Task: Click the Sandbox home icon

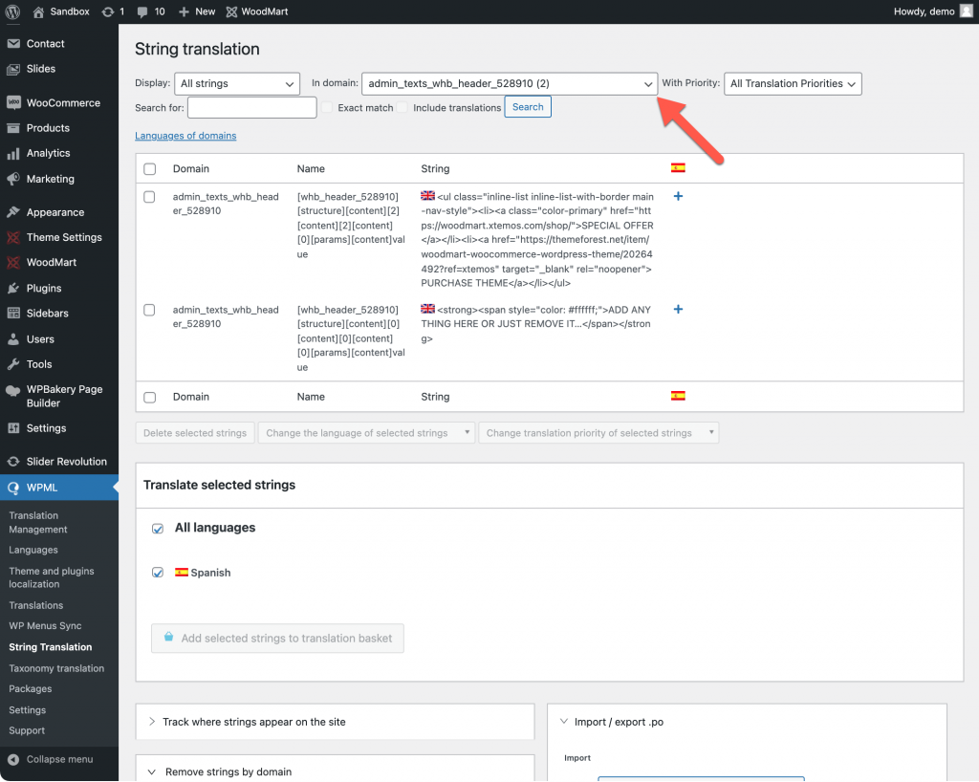Action: pos(38,11)
